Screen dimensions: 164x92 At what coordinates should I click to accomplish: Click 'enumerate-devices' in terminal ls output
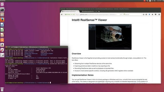[x=31, y=53]
